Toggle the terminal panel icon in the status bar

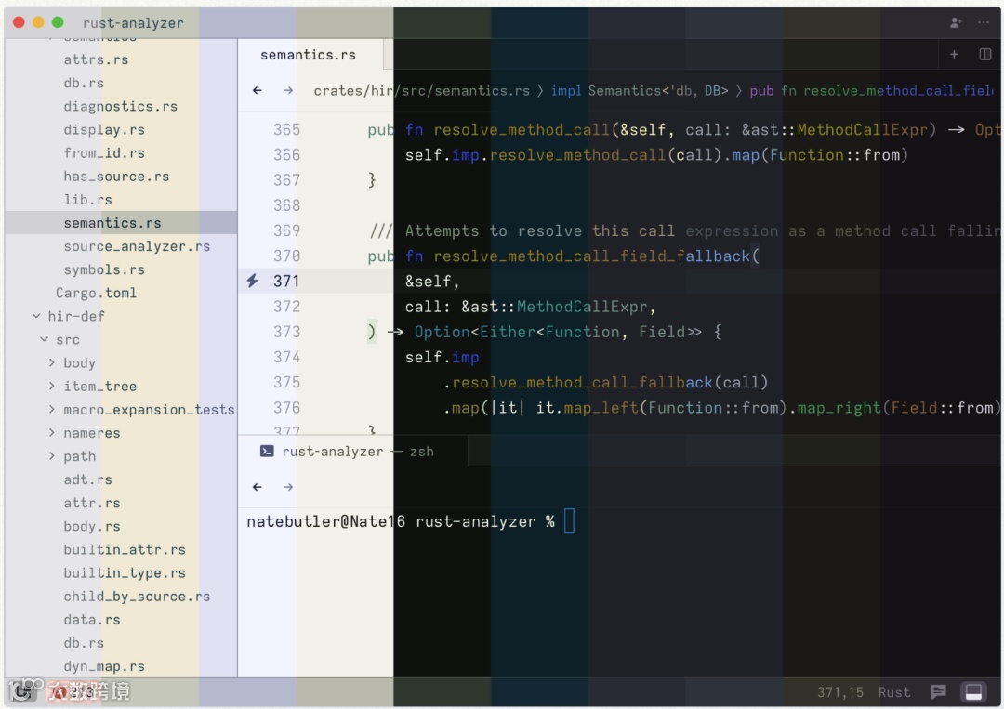[x=974, y=691]
